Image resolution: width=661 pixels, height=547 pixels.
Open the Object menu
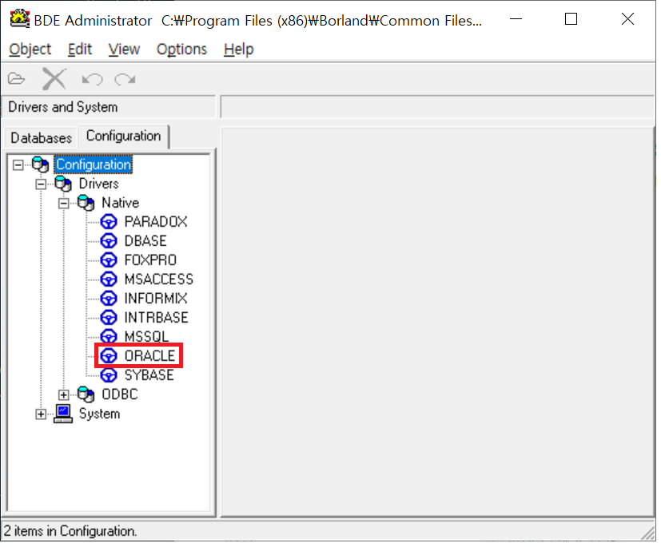tap(30, 50)
